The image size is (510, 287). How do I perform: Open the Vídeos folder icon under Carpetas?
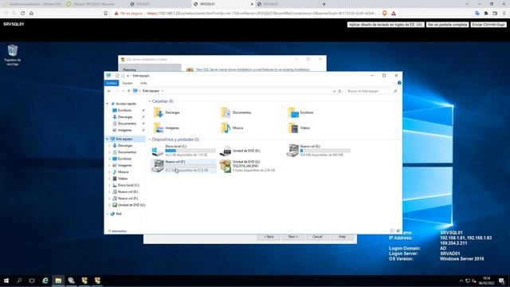click(293, 128)
